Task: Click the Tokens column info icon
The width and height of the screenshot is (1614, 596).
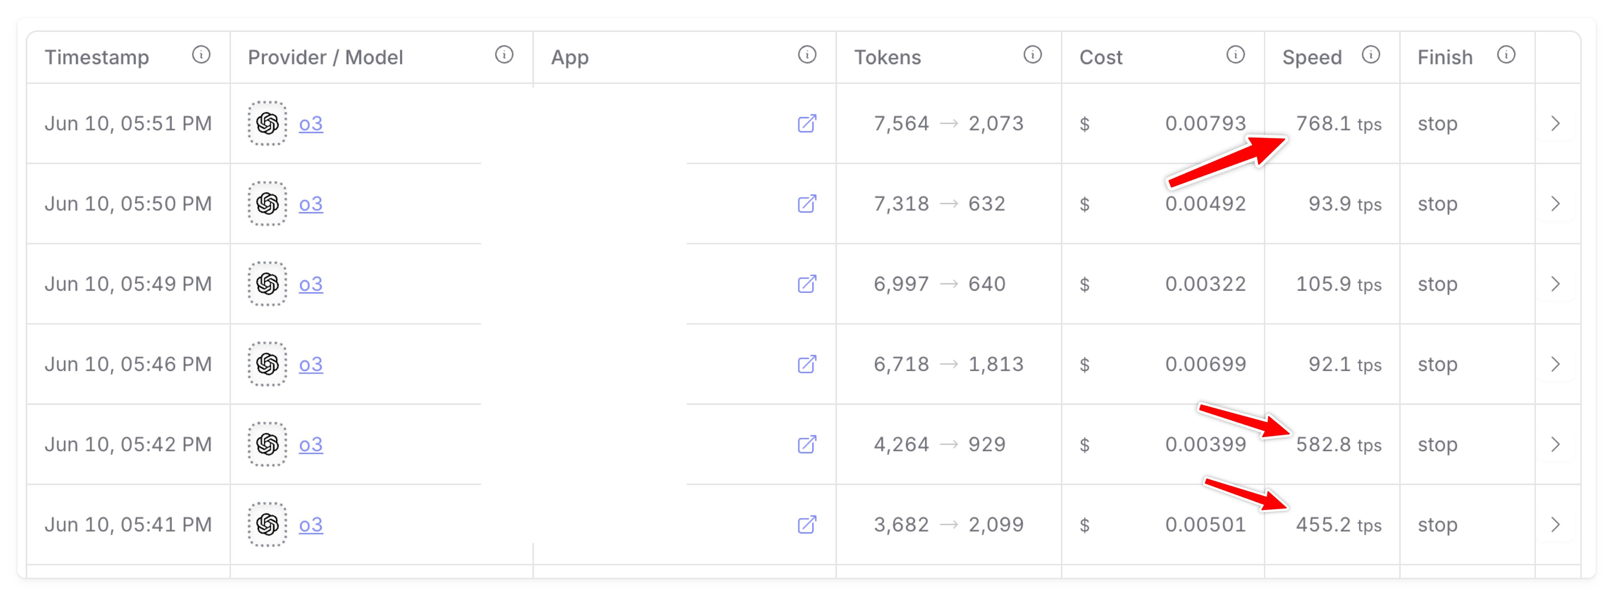Action: coord(1033,55)
